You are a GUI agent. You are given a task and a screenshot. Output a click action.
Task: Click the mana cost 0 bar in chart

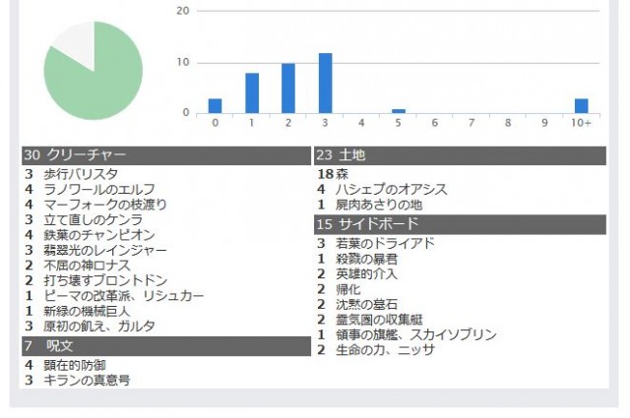(x=215, y=106)
